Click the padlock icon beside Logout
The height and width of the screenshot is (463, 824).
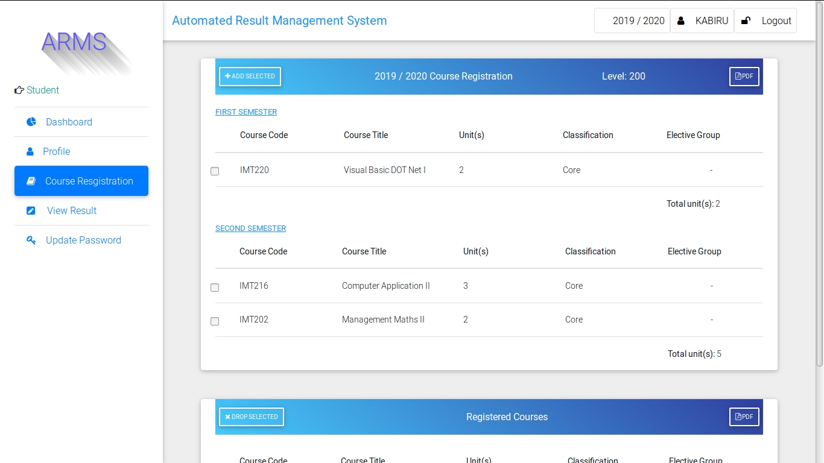[x=746, y=20]
